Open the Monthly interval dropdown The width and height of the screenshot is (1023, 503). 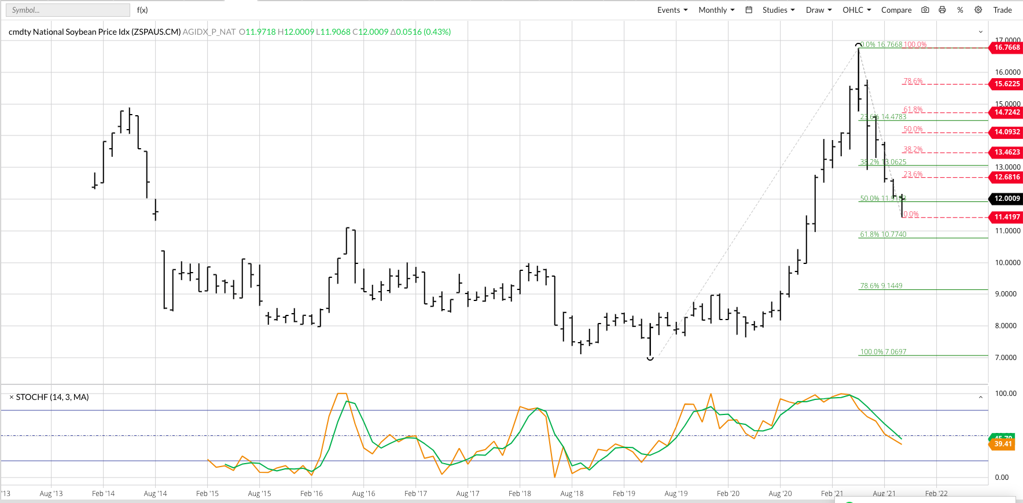[716, 10]
